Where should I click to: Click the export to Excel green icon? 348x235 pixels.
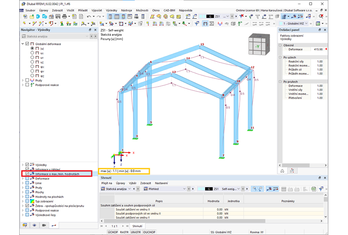tap(313, 189)
